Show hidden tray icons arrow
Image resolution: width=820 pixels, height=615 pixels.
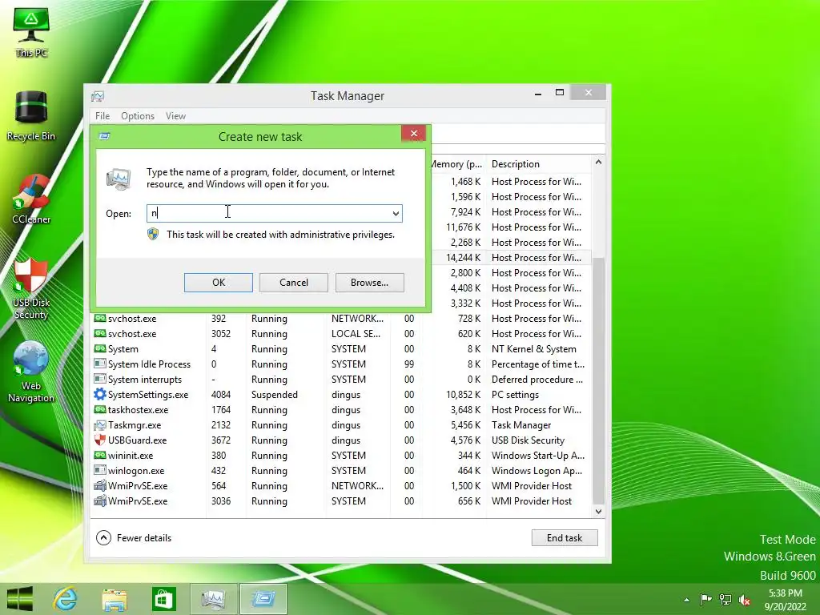686,600
